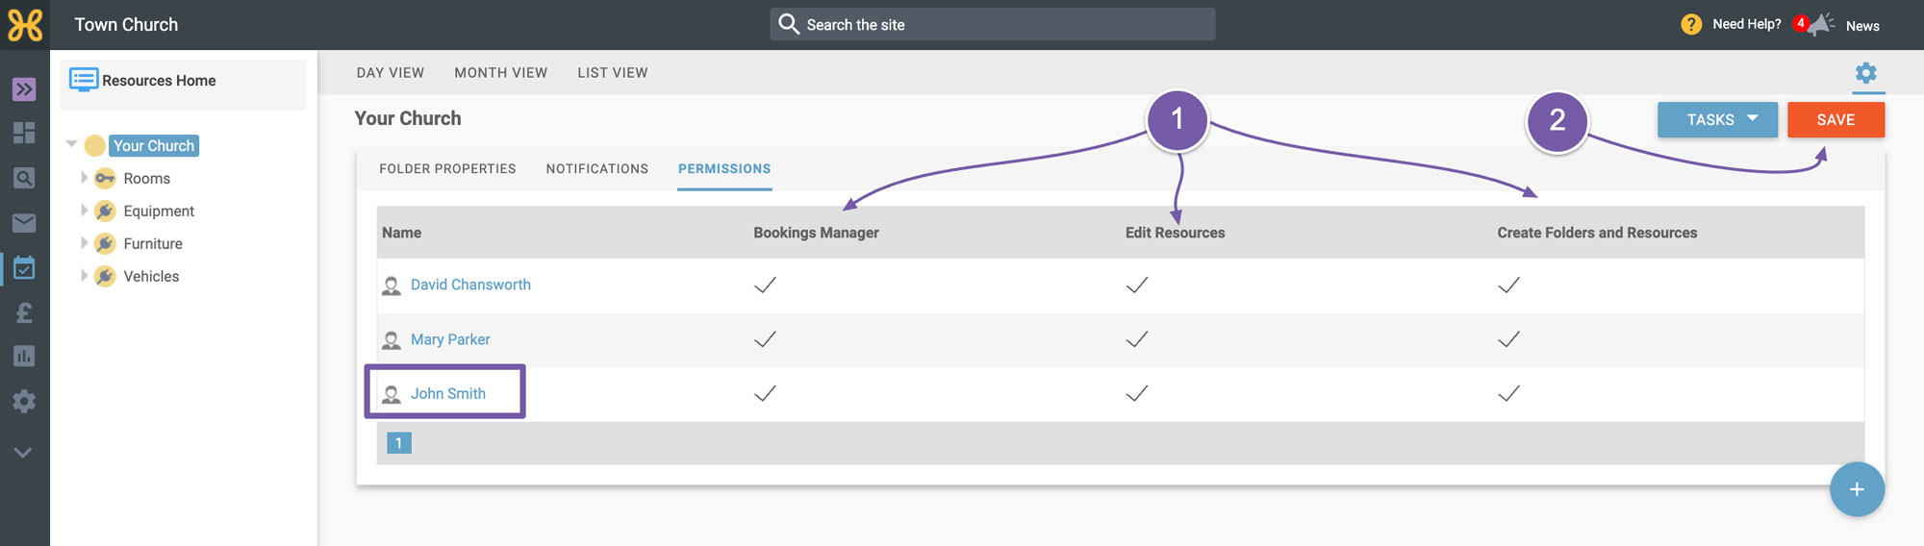Select Rooms in the folder tree
1924x546 pixels.
146,179
